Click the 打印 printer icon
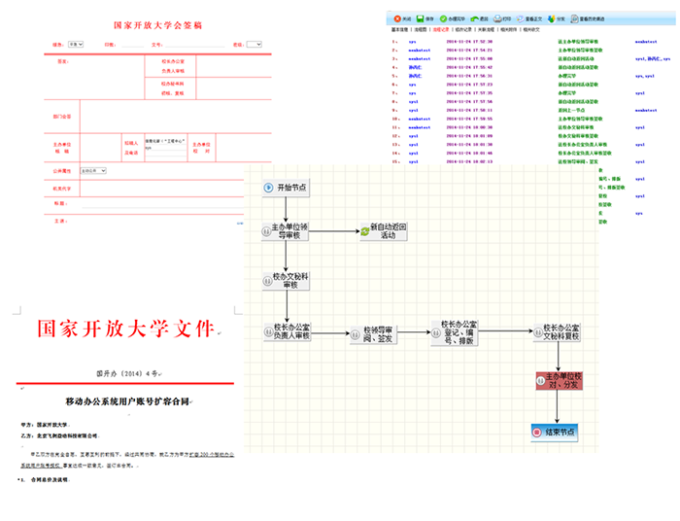Image resolution: width=680 pixels, height=521 pixels. 497,18
